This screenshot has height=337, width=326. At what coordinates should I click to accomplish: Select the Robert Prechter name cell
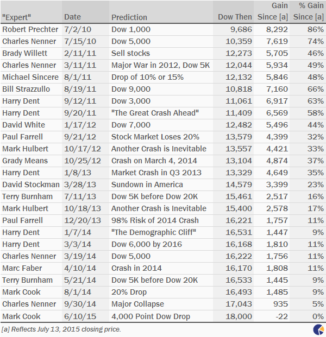tap(30, 29)
